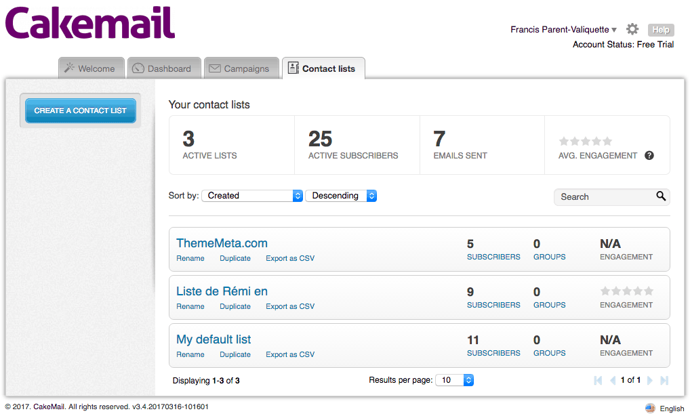Viewport: 690px width, 418px height.
Task: Click the 25 Active Subscribers stat
Action: 357,145
